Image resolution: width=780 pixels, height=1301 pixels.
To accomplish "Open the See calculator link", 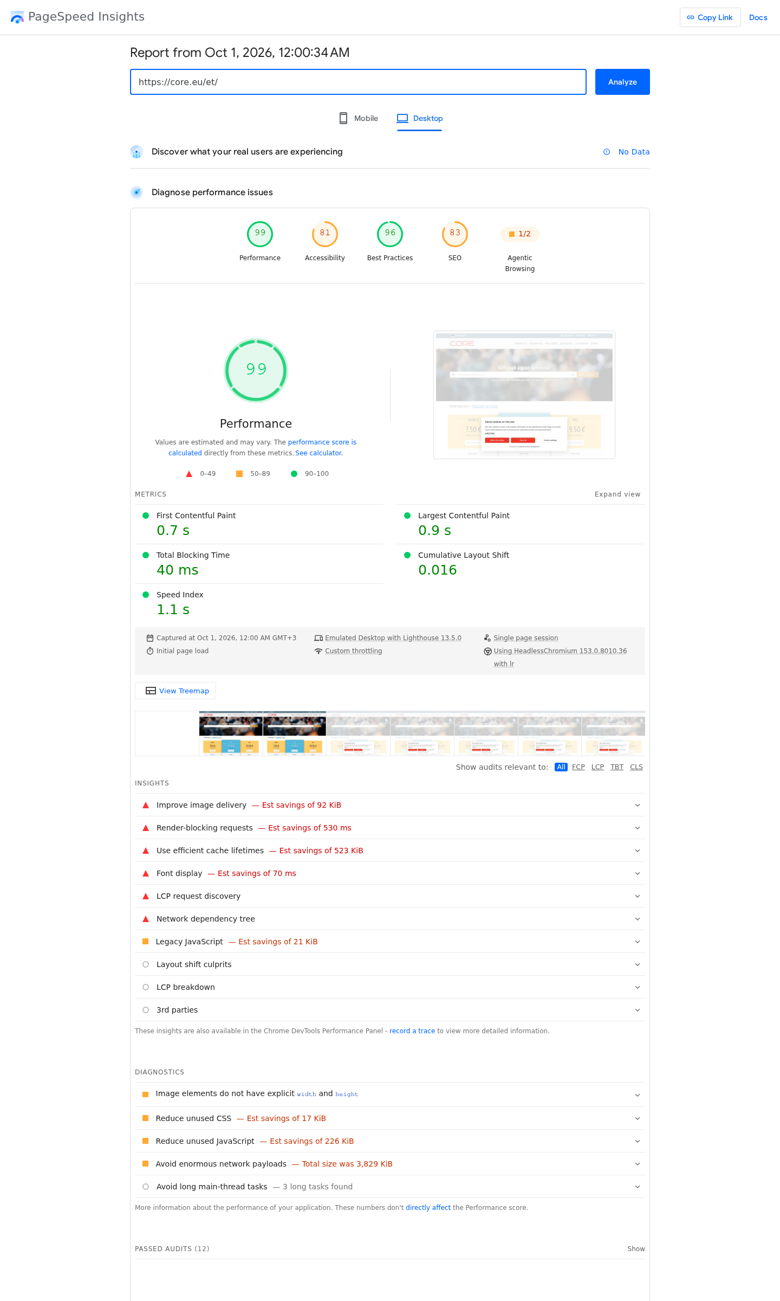I will (x=318, y=453).
